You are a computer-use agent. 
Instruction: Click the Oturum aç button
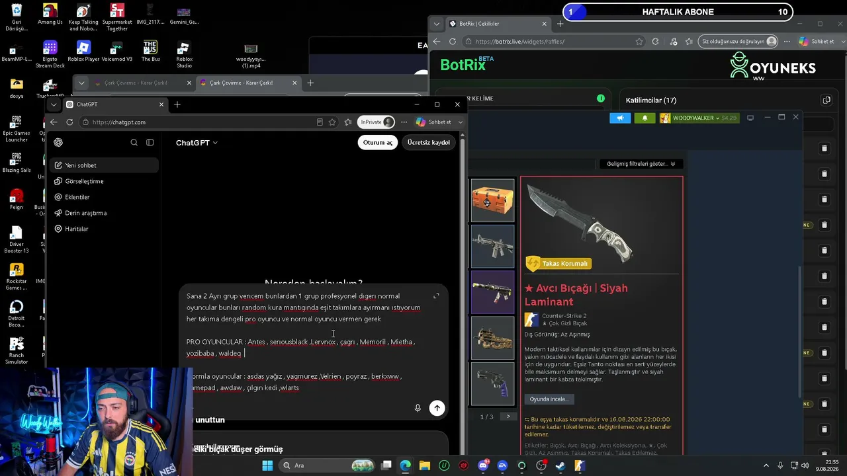click(x=378, y=142)
